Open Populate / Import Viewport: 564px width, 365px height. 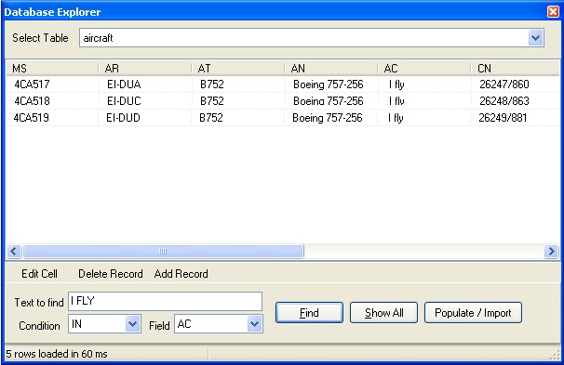pos(473,313)
